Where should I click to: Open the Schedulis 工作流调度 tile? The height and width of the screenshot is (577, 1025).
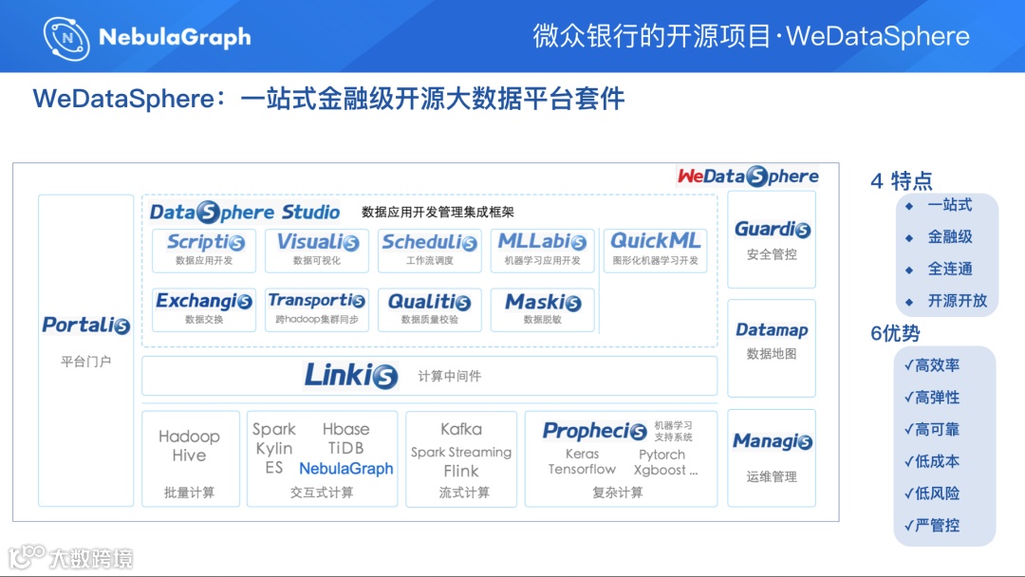[x=430, y=251]
